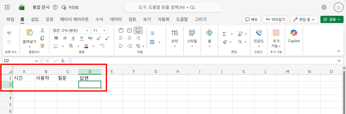Image resolution: width=346 pixels, height=114 pixels.
Task: Toggle italic formatting
Action: 64,38
